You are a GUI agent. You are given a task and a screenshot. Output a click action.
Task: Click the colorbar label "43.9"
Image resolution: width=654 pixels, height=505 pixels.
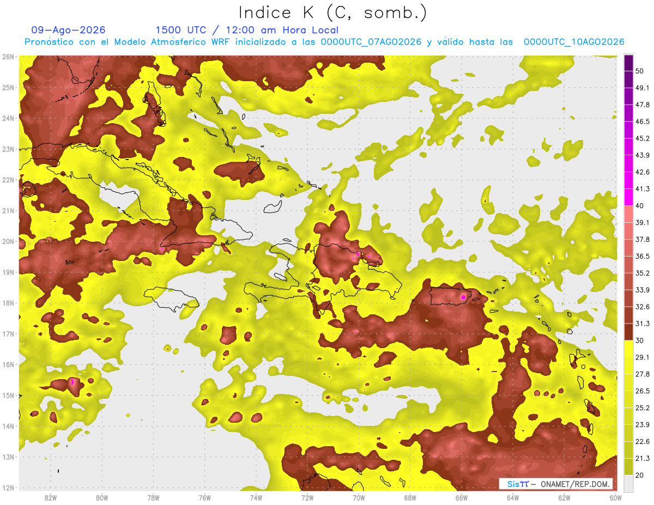642,155
